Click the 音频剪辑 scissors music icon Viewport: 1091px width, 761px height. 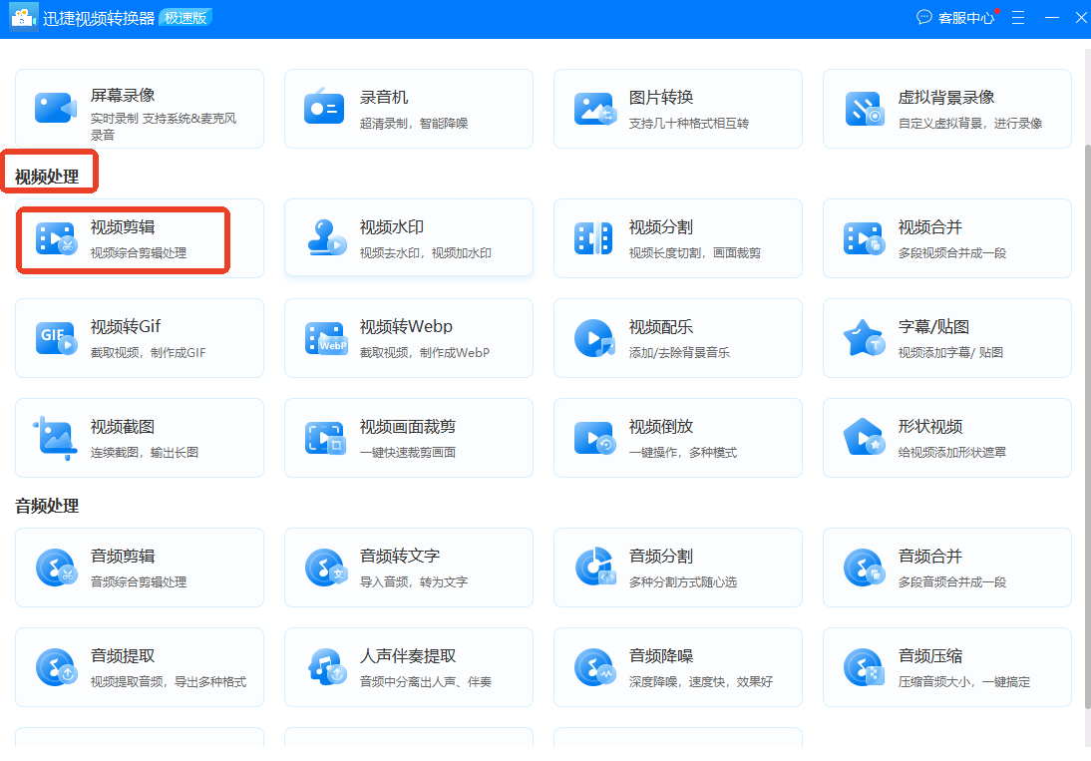tap(57, 568)
